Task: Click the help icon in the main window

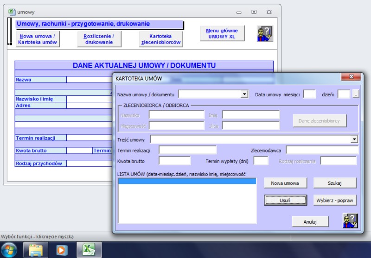Action: 265,33
